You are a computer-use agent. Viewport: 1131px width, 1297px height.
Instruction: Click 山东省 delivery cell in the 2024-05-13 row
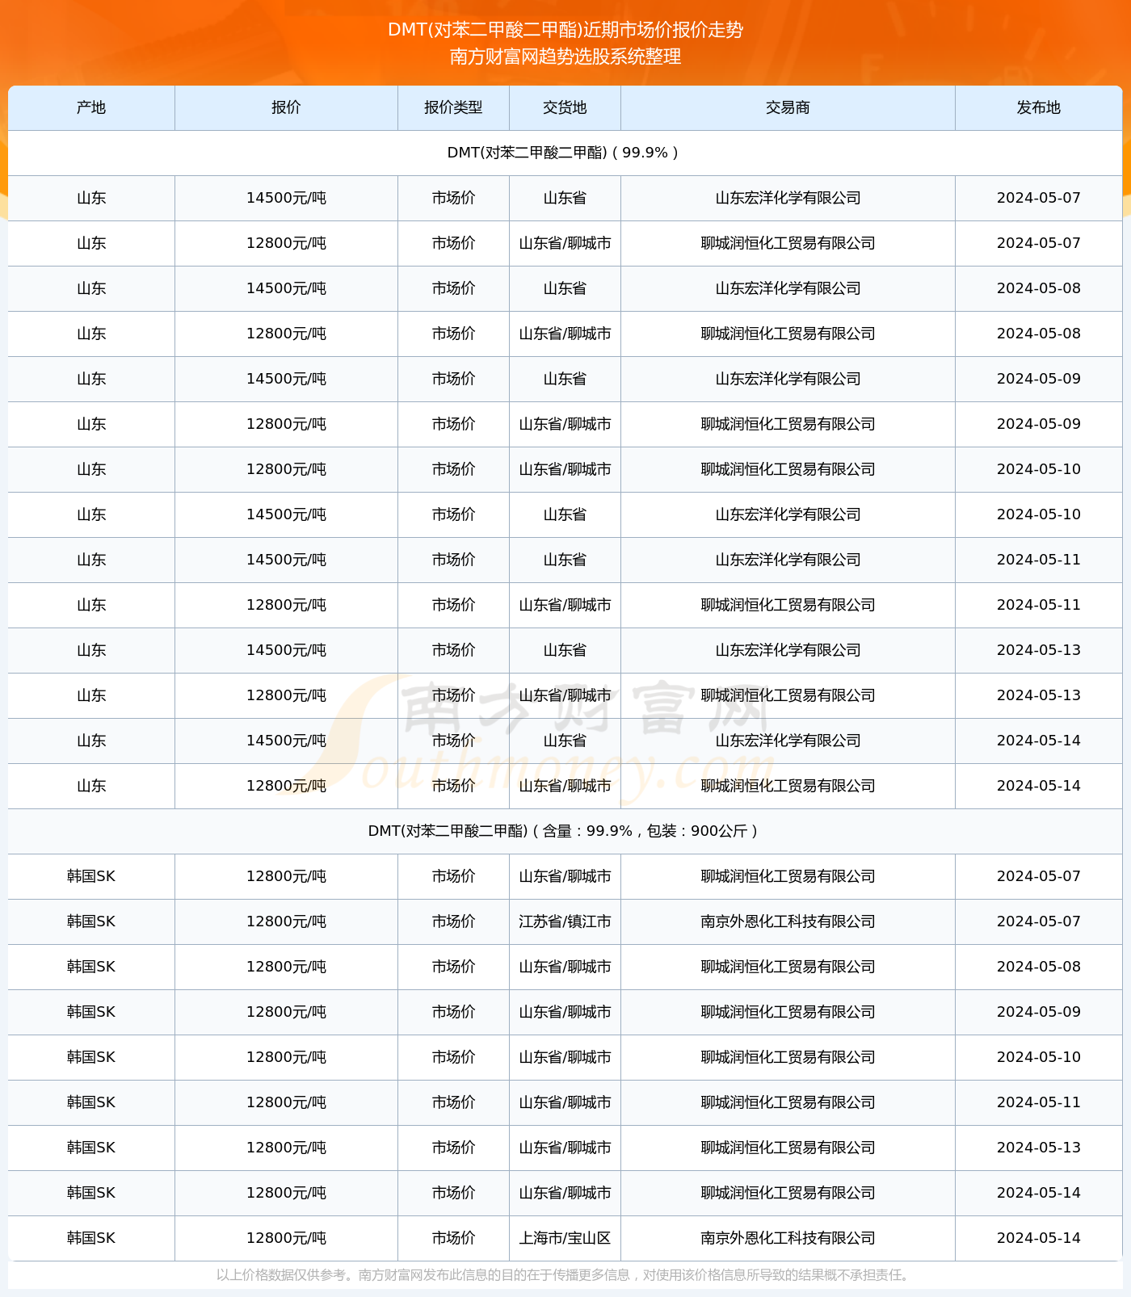click(x=565, y=650)
